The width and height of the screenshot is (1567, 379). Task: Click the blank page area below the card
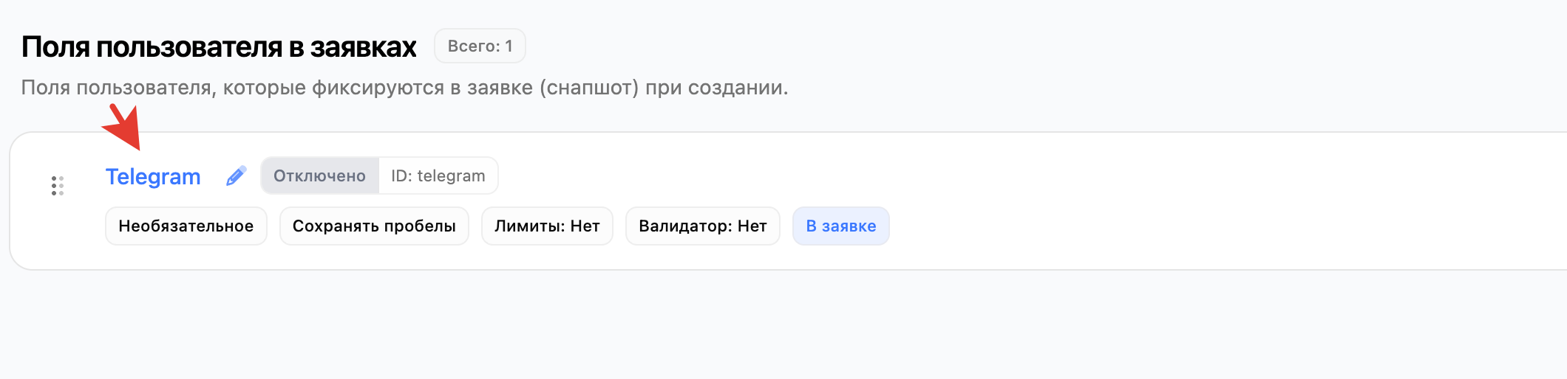739,324
